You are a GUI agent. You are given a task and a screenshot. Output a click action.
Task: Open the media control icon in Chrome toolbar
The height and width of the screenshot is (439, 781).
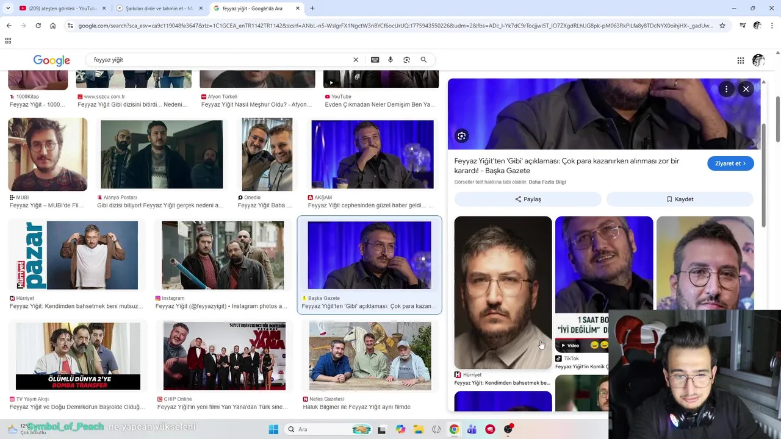[743, 26]
